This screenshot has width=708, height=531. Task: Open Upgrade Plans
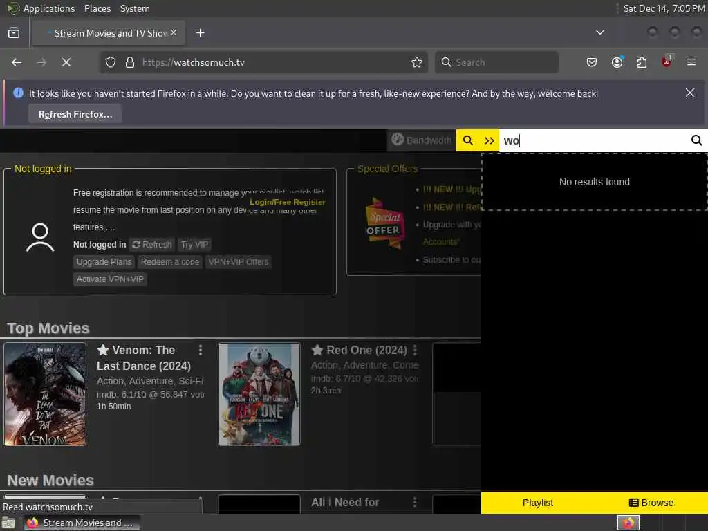pos(104,262)
